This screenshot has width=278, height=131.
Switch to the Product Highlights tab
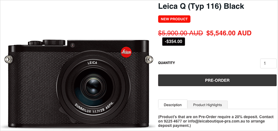[207, 105]
